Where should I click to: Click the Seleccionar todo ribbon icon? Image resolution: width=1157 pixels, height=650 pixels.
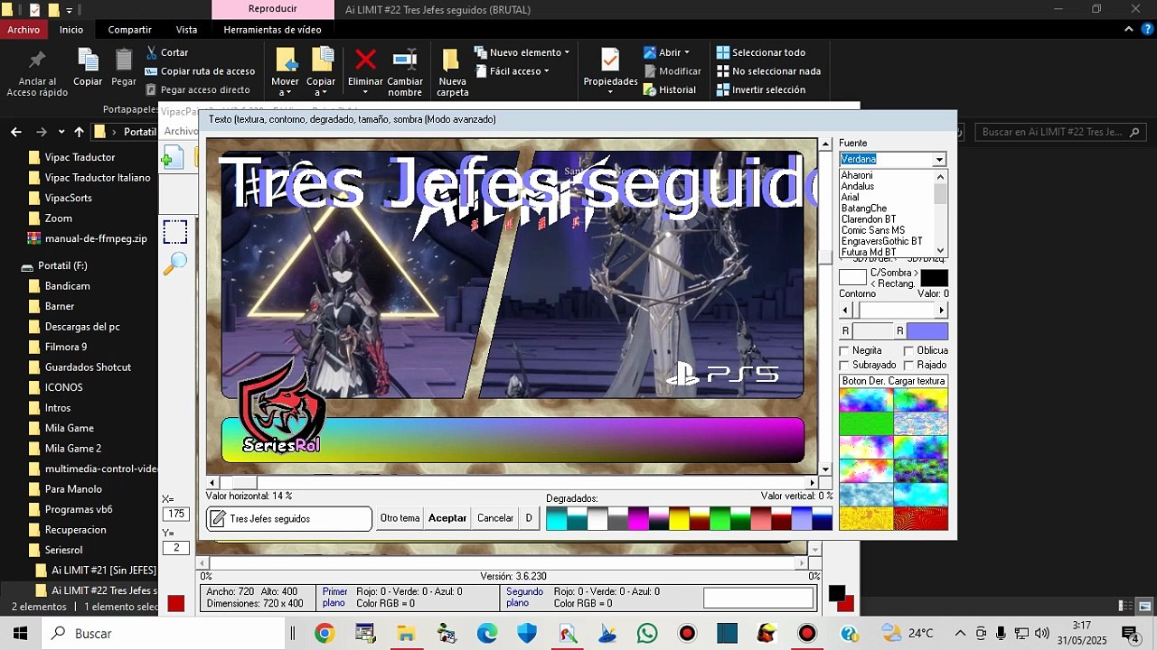coord(722,52)
